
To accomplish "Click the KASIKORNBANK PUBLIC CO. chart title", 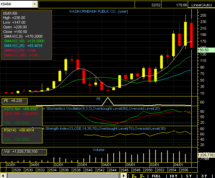I will (x=99, y=11).
